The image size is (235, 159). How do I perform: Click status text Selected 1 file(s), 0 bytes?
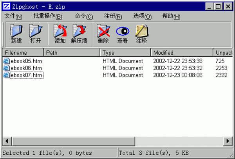tap(47, 153)
